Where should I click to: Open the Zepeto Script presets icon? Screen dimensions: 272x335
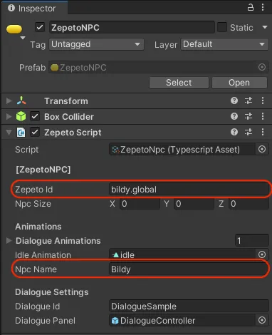pos(249,132)
